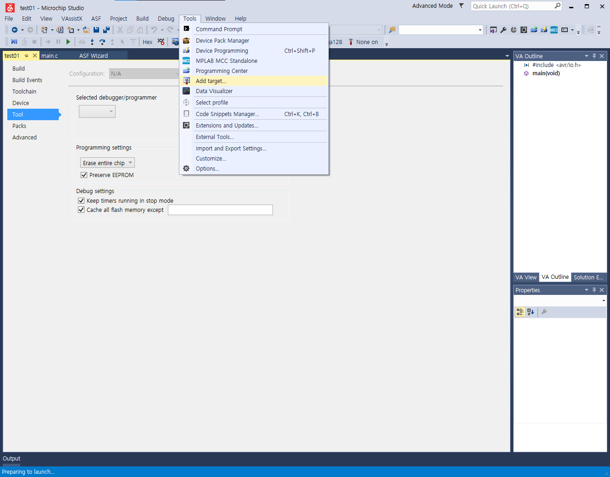Switch to the Solution Explorer tab

588,277
